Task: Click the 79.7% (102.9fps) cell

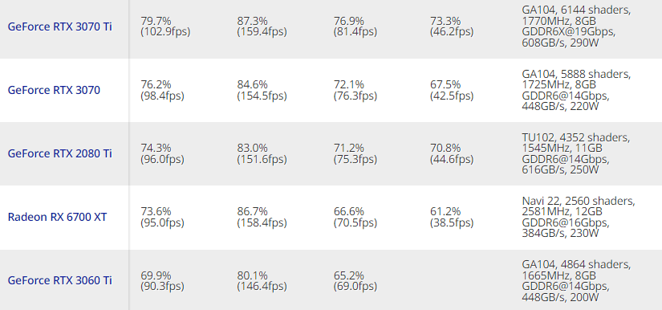Action: (165, 27)
